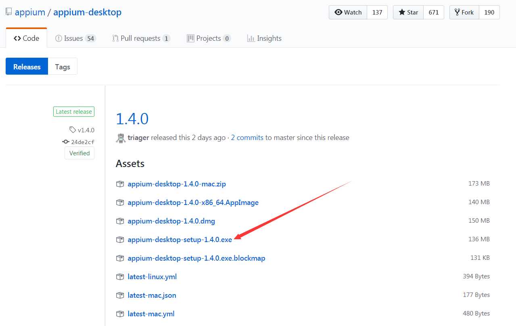Click the 136 MB file size text
This screenshot has width=516, height=326.
pyautogui.click(x=479, y=239)
